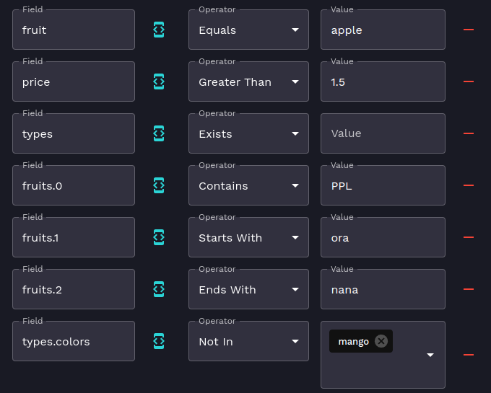Screen dimensions: 491x393
Task: Click braces icon next to types.colors
Action: 159,341
